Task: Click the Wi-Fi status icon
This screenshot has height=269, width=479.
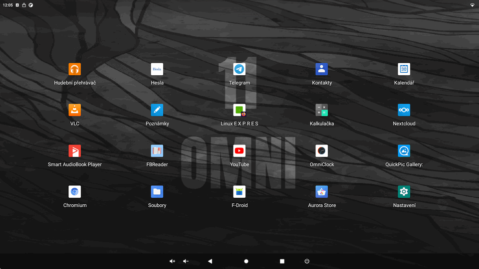Action: pyautogui.click(x=473, y=5)
